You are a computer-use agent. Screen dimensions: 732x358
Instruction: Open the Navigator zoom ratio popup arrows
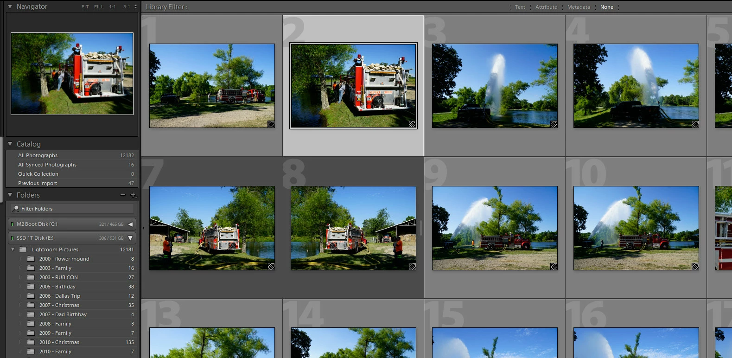(x=135, y=7)
